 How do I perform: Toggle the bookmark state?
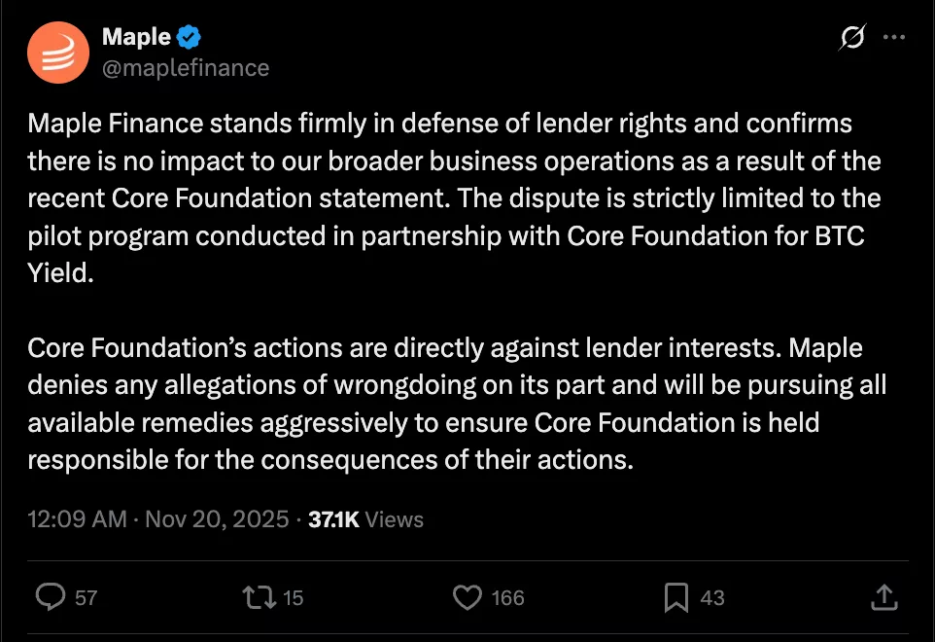(675, 597)
